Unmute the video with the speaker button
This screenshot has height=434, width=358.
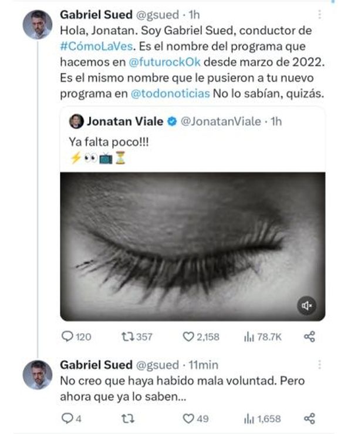(306, 305)
